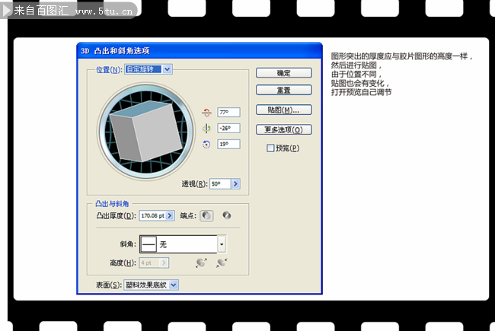Turn on cap for solid appearance icon
495x331 pixels.
[206, 215]
